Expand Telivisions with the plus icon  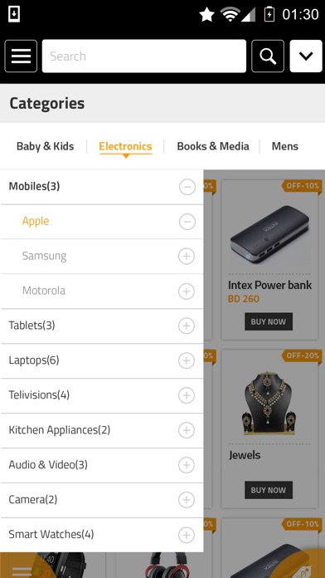coord(187,395)
